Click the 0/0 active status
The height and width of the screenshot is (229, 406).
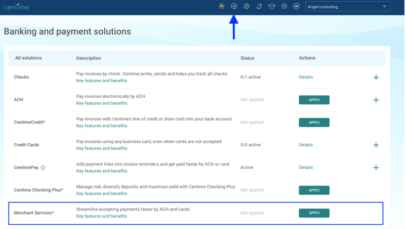tap(250, 145)
